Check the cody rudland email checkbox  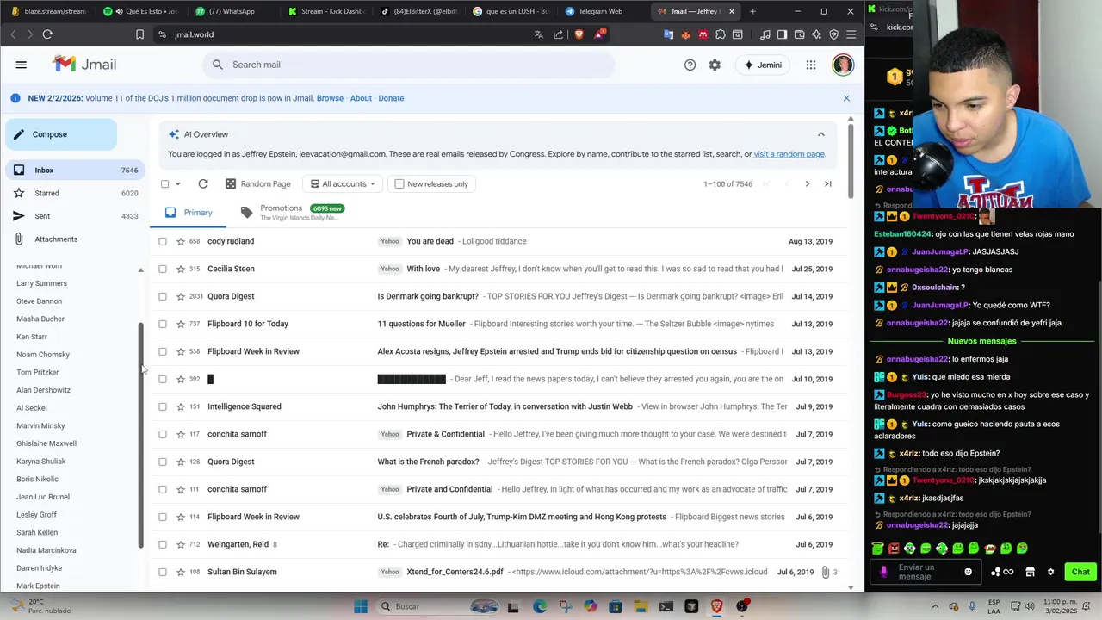[x=163, y=241]
